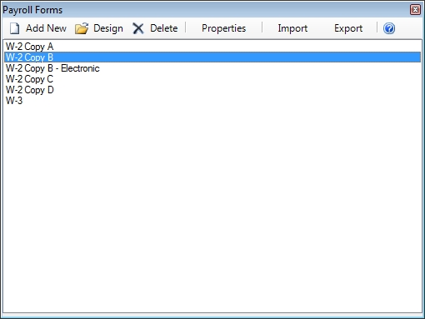Select the highlighted W-2 Copy B row

tap(212, 57)
